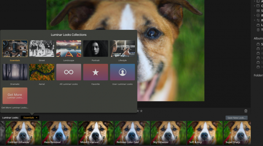
Task: Click the sliders icon in the library sidebar
Action: [258, 20]
